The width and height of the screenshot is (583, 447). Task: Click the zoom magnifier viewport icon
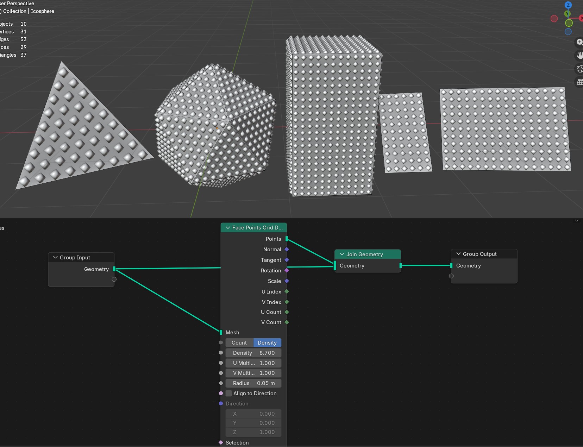click(x=579, y=42)
